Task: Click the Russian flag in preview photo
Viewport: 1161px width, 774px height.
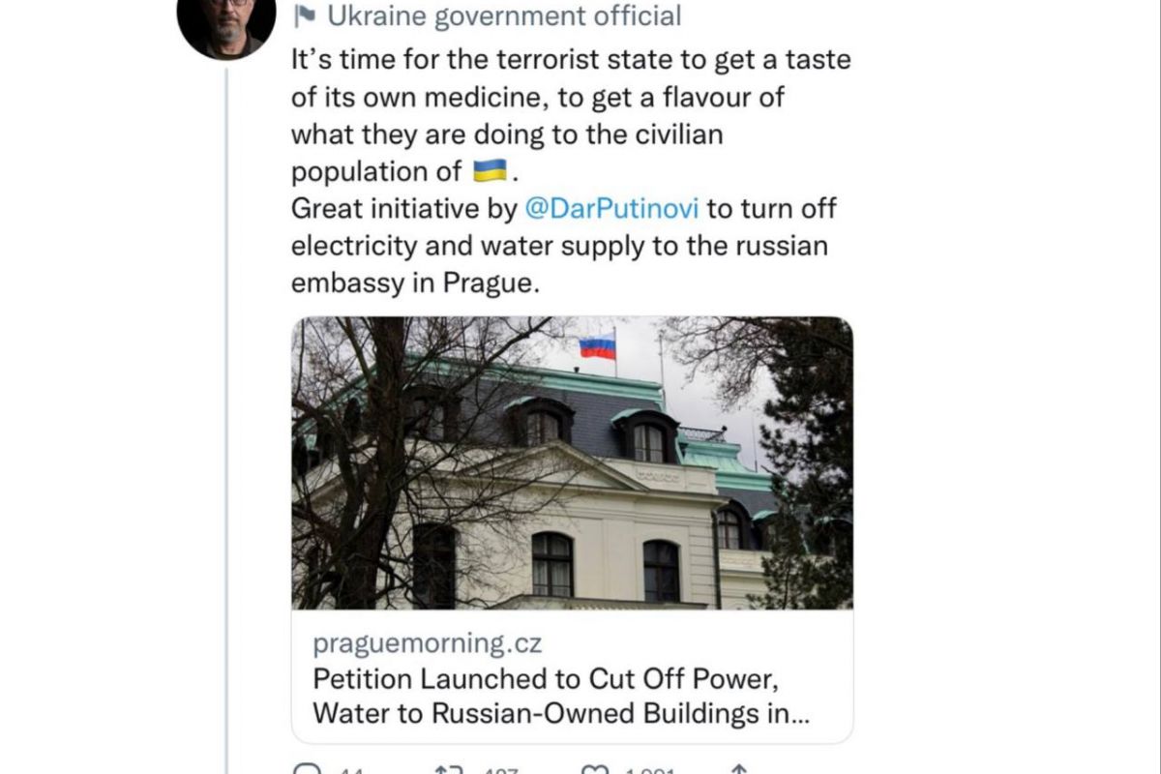Action: tap(597, 346)
